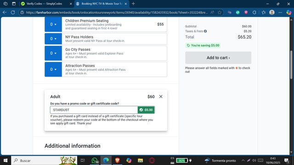Screen dimensions: 294x165
Task: Open the favorites hub icon
Action: 263,12
